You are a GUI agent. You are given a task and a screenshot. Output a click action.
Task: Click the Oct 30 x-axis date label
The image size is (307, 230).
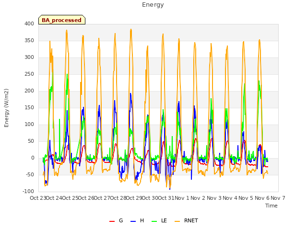click(150, 198)
